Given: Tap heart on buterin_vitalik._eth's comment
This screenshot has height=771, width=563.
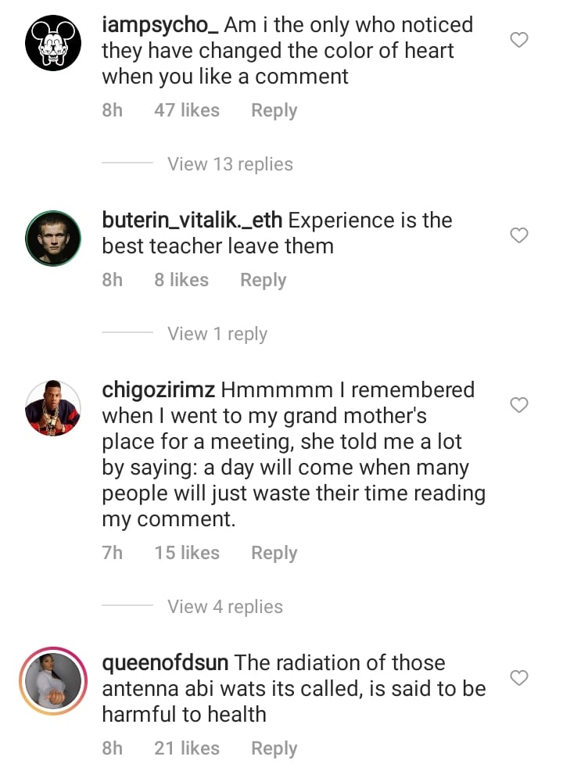Looking at the screenshot, I should coord(519,235).
